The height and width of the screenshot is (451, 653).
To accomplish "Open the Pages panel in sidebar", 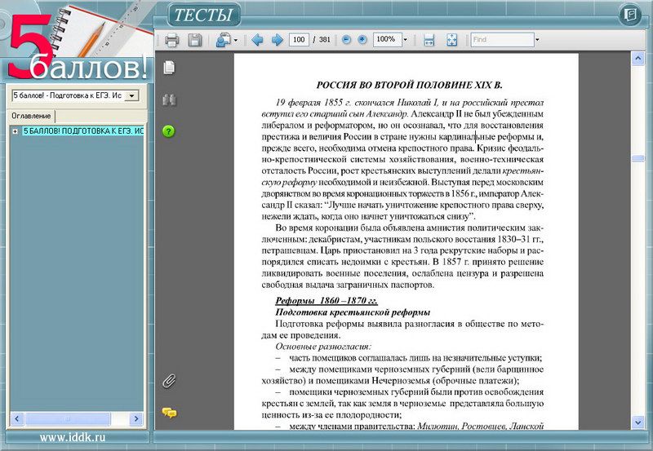I will (169, 67).
